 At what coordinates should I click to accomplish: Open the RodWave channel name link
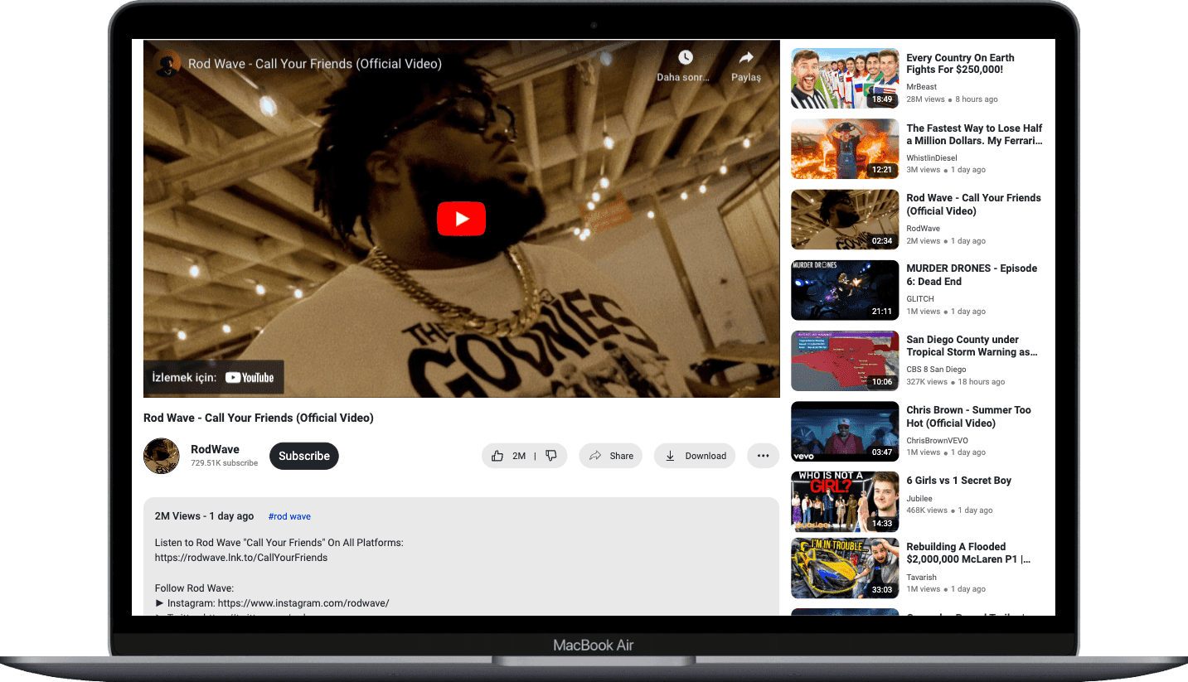215,449
